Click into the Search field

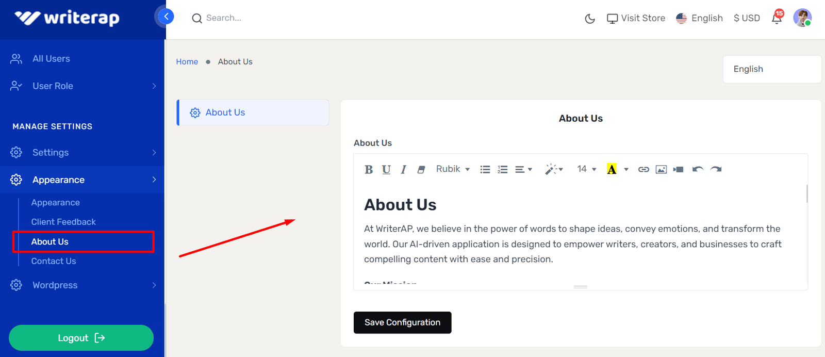tap(224, 18)
